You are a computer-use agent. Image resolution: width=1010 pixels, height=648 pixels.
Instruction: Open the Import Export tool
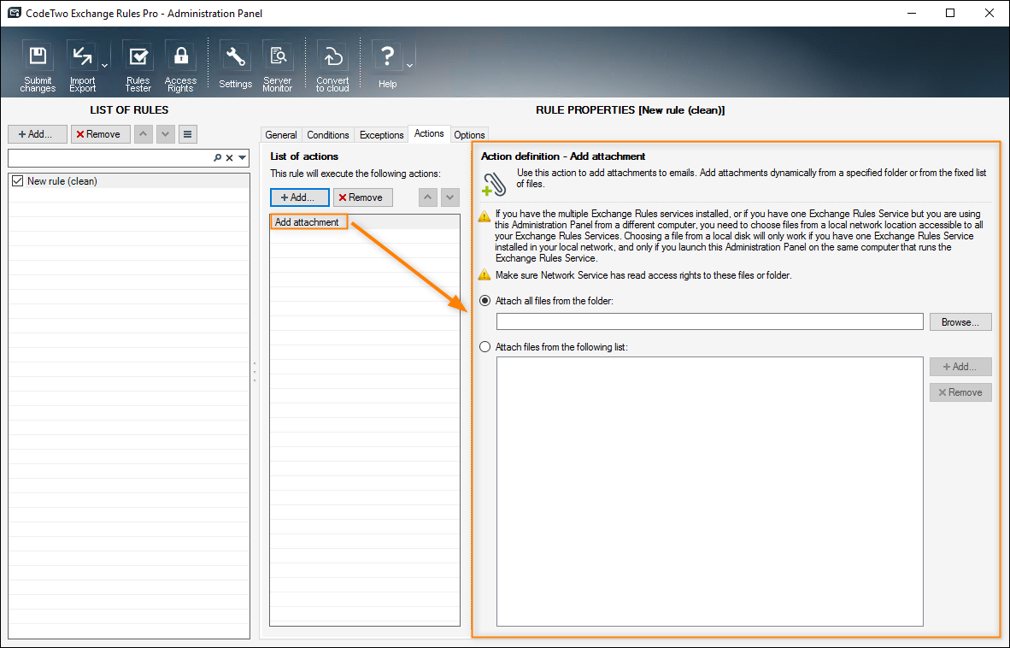tap(82, 66)
